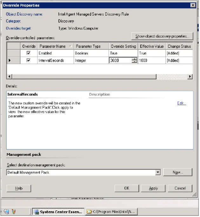Cancel the Override Properties dialog
The image size is (200, 217).
[180, 188]
